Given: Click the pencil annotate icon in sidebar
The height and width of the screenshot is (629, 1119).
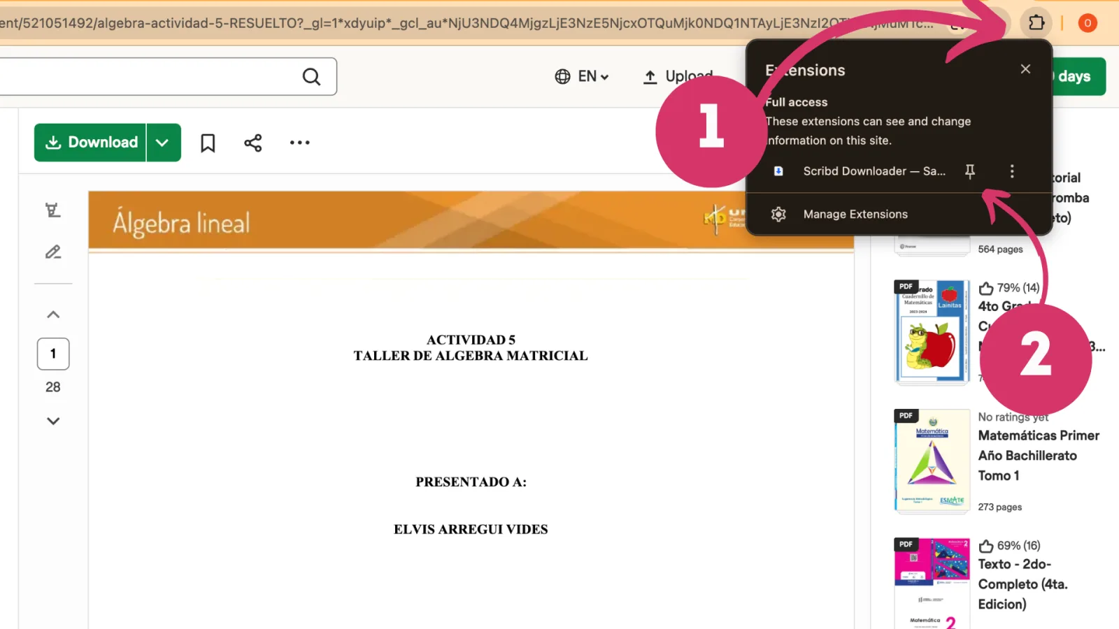Looking at the screenshot, I should tap(53, 252).
